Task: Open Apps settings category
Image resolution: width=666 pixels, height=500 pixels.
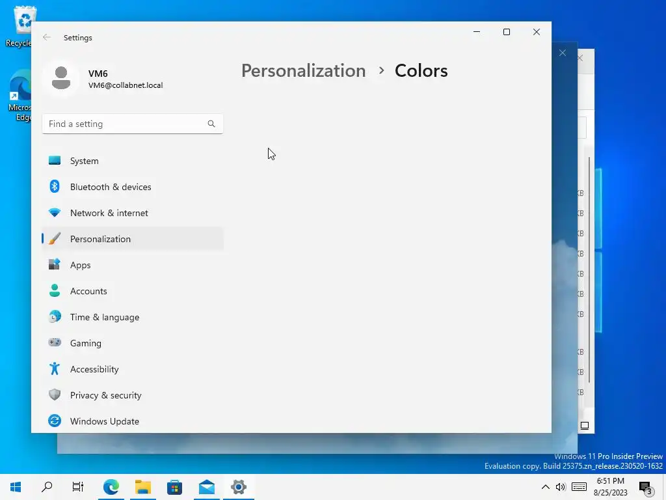Action: [x=133, y=265]
